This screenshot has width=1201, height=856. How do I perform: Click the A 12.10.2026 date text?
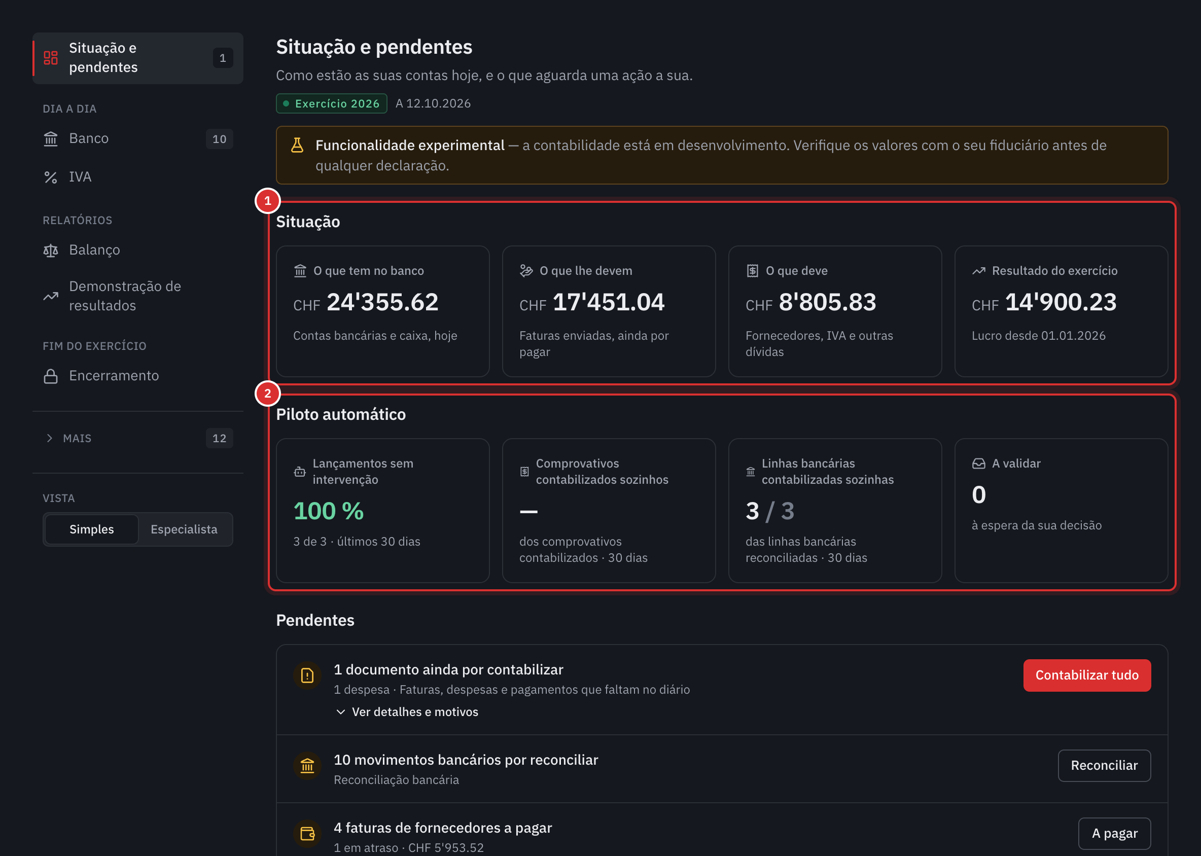click(433, 103)
